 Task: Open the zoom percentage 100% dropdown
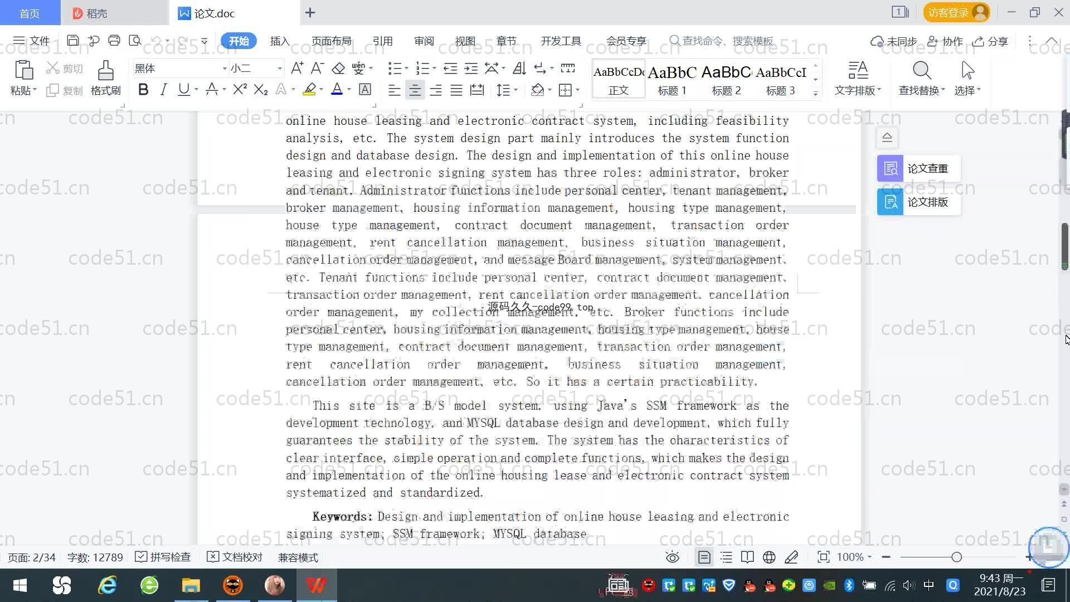click(x=869, y=557)
